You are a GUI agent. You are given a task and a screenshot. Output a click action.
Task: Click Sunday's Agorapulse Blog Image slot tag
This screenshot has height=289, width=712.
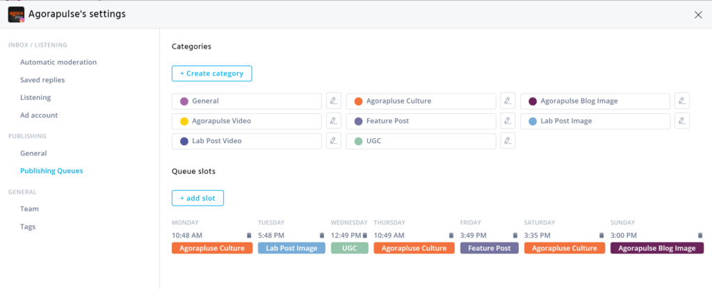657,248
